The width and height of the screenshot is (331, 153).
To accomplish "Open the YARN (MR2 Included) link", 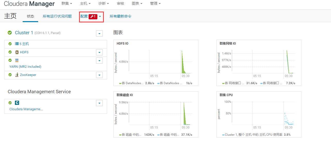I will point(25,67).
